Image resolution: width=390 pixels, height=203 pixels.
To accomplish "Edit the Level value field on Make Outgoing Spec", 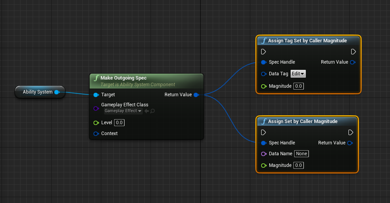I will 119,123.
